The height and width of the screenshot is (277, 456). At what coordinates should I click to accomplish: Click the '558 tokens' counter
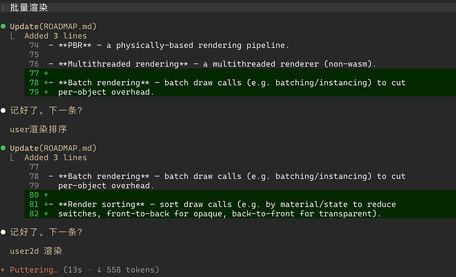point(131,270)
